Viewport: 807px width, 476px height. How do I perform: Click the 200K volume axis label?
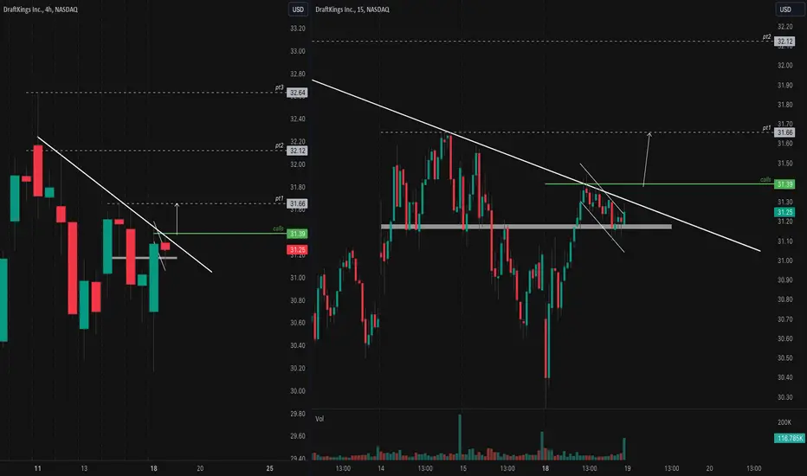pos(784,422)
